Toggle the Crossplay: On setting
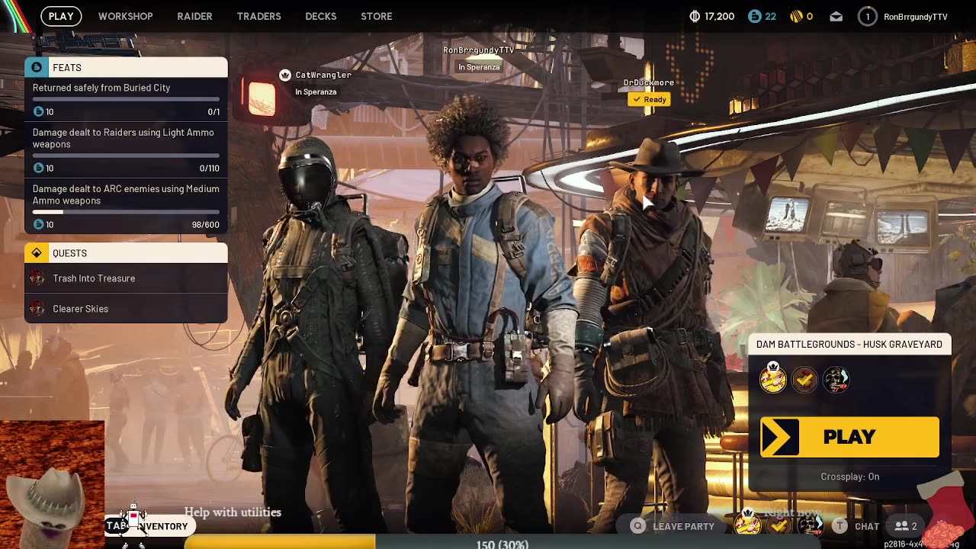Image resolution: width=976 pixels, height=549 pixels. click(849, 477)
